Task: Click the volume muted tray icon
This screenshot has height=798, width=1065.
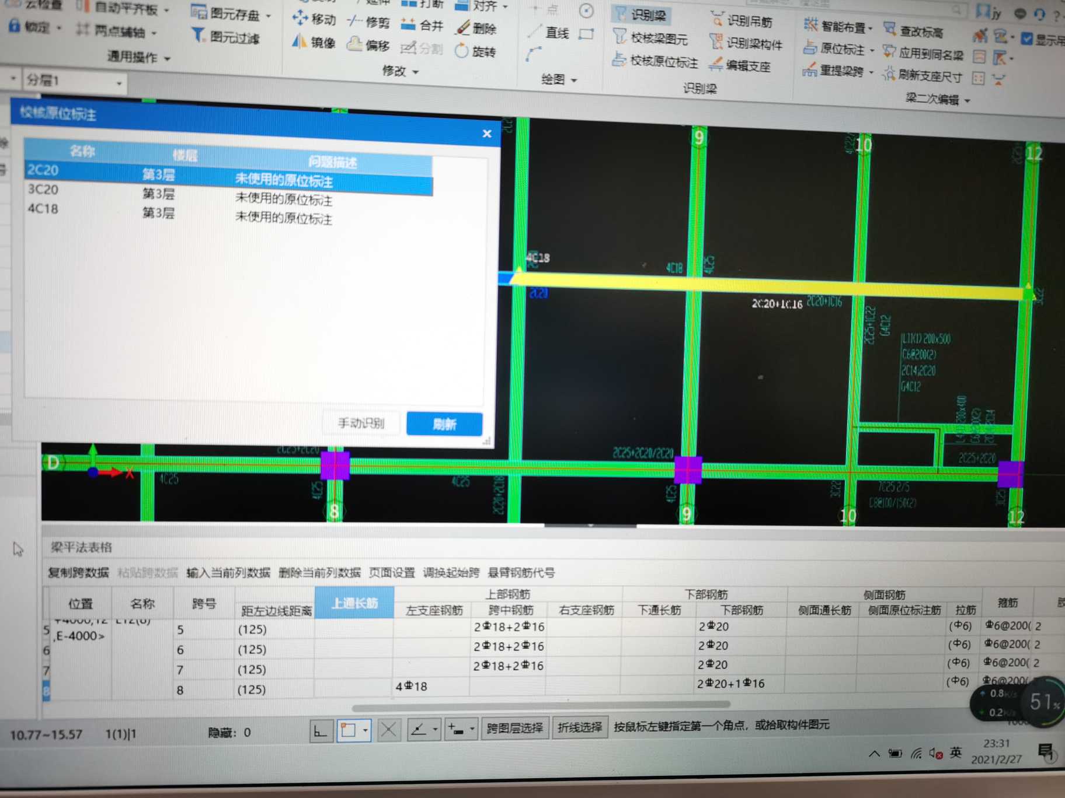Action: (935, 754)
